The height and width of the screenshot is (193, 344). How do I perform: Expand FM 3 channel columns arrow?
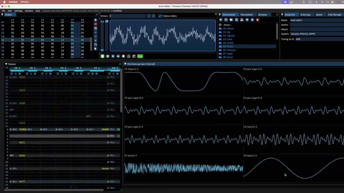coord(50,73)
